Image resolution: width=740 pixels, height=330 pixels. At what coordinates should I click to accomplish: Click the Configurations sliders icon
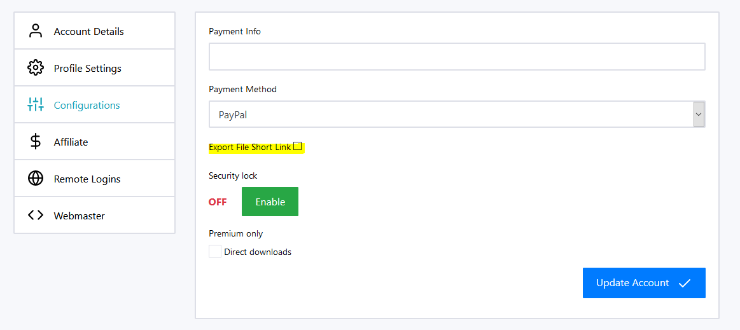coord(36,105)
